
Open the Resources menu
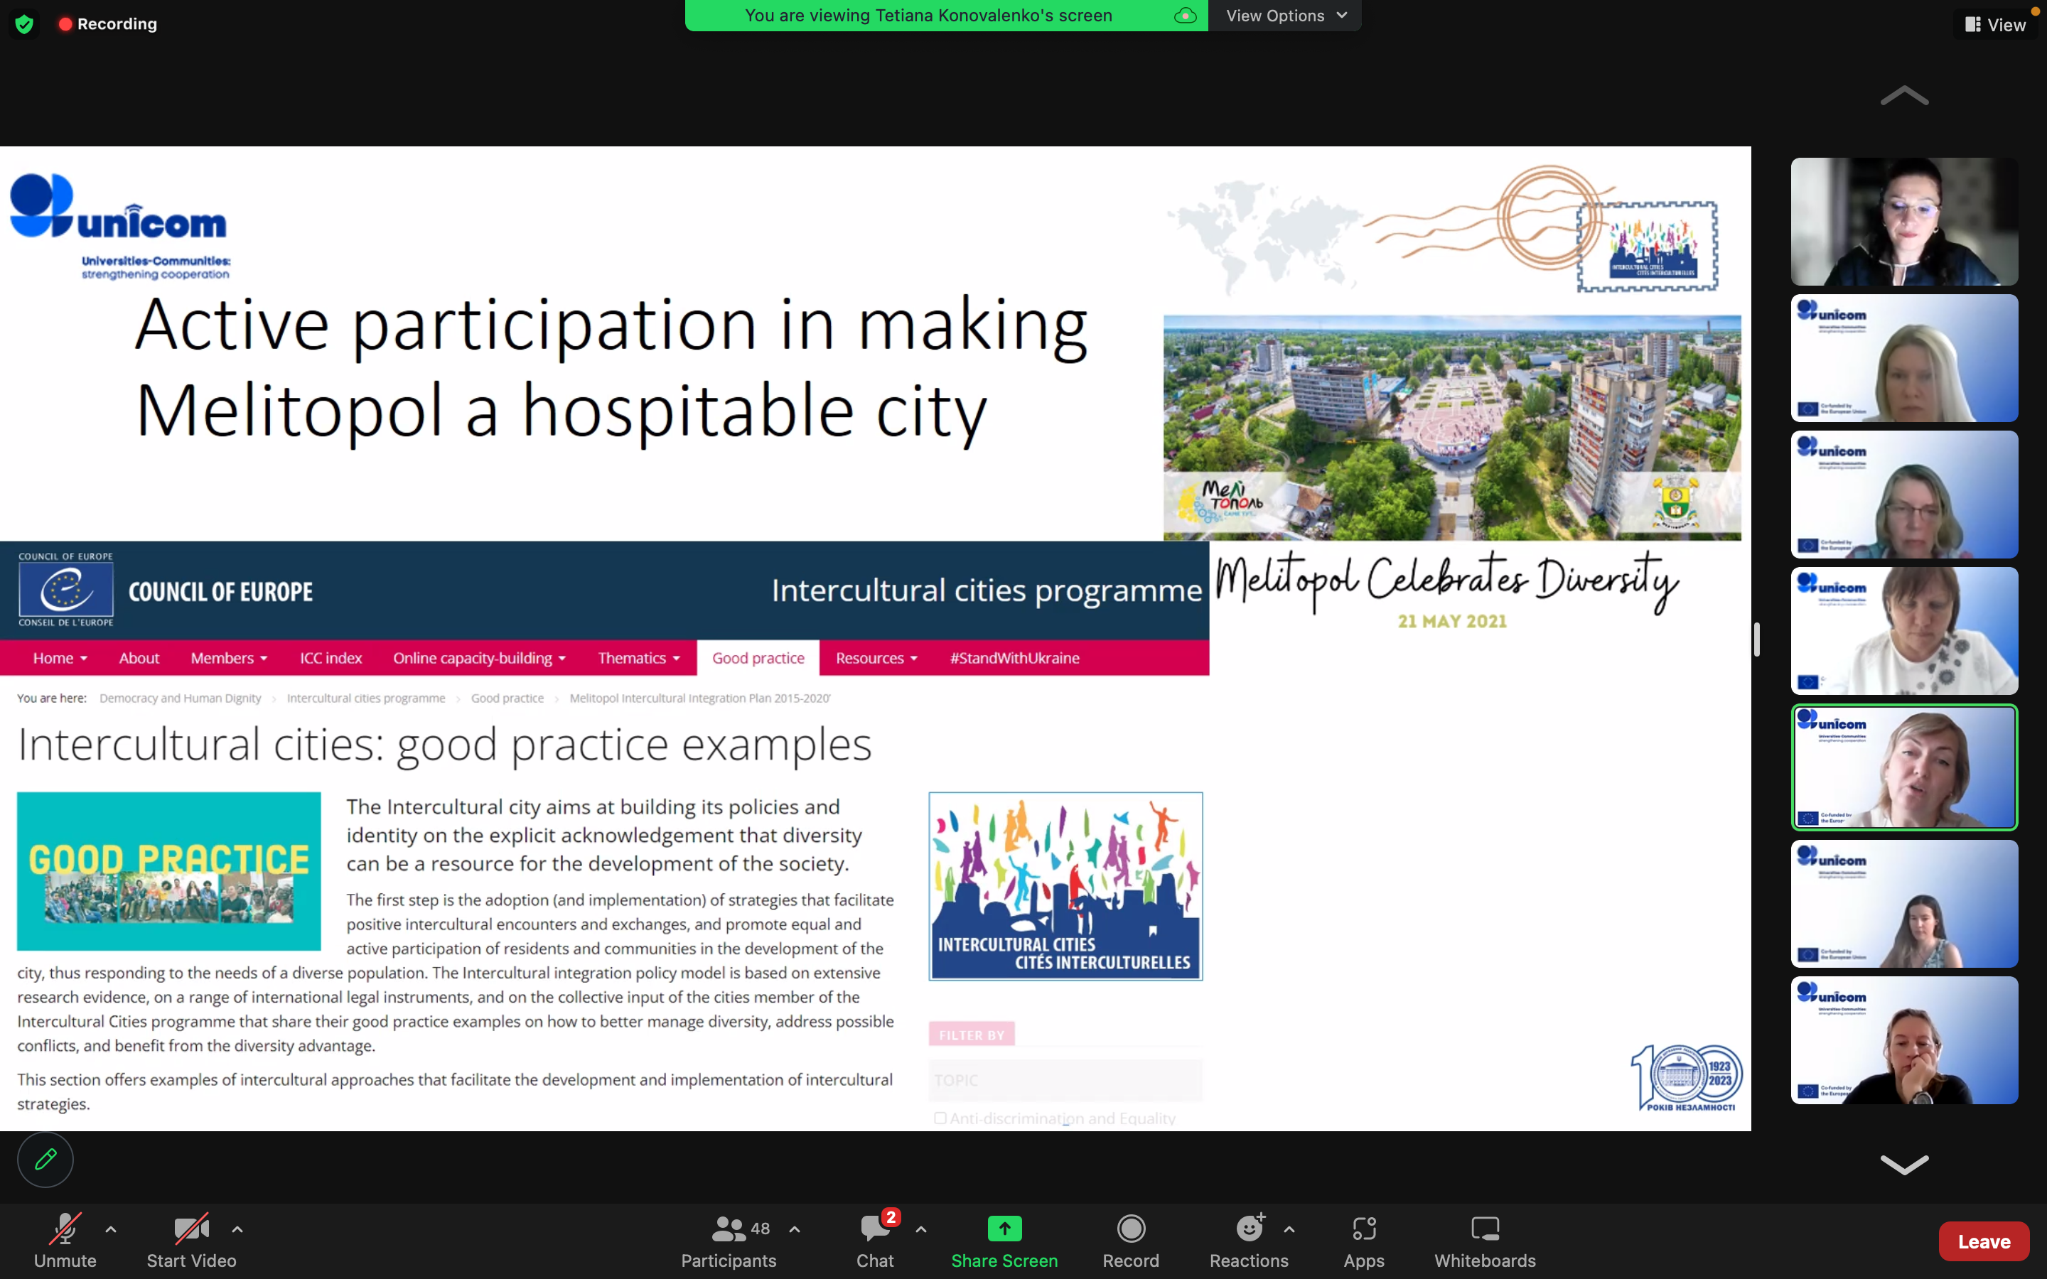(x=876, y=658)
